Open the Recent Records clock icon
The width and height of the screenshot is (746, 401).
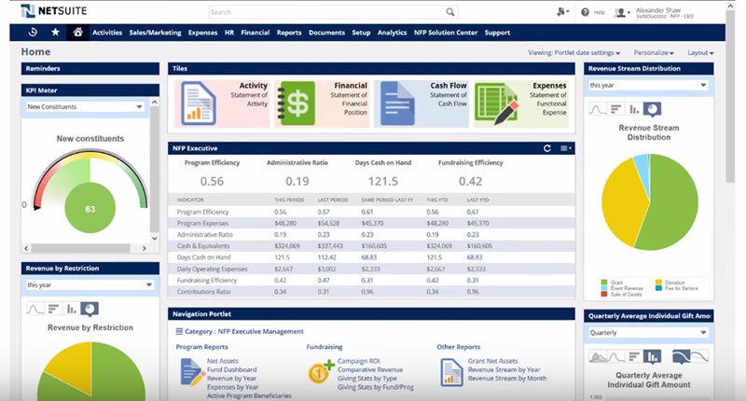pos(33,33)
